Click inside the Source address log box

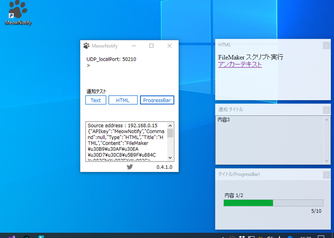click(x=126, y=141)
